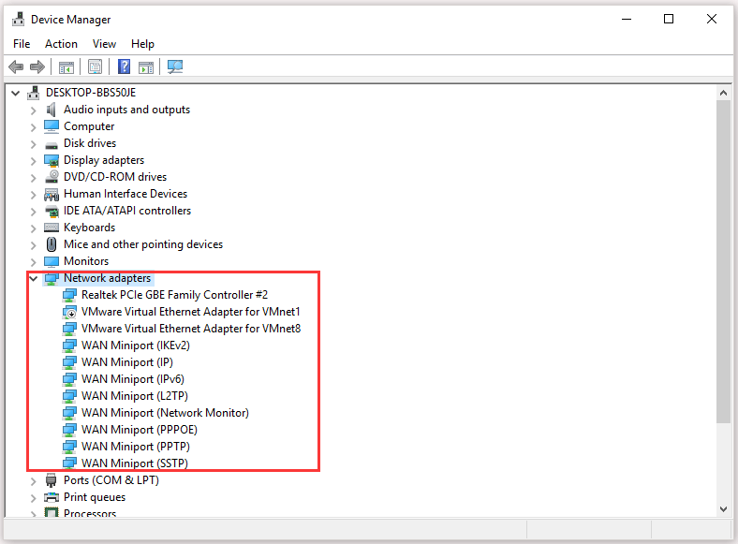The width and height of the screenshot is (738, 544).
Task: Click the Show/Hide Action Pane toolbar icon
Action: point(146,67)
